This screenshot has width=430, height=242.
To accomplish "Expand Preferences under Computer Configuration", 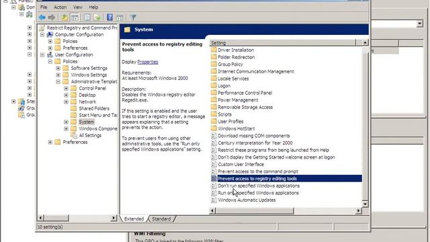I will [50, 48].
